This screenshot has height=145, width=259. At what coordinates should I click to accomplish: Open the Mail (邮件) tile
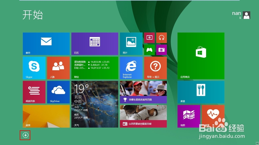point(46,44)
